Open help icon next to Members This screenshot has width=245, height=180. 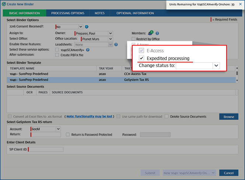coord(157,33)
